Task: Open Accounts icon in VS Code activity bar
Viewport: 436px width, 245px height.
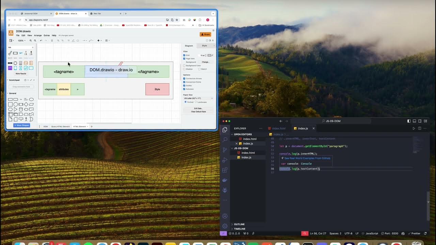Action: [225, 216]
